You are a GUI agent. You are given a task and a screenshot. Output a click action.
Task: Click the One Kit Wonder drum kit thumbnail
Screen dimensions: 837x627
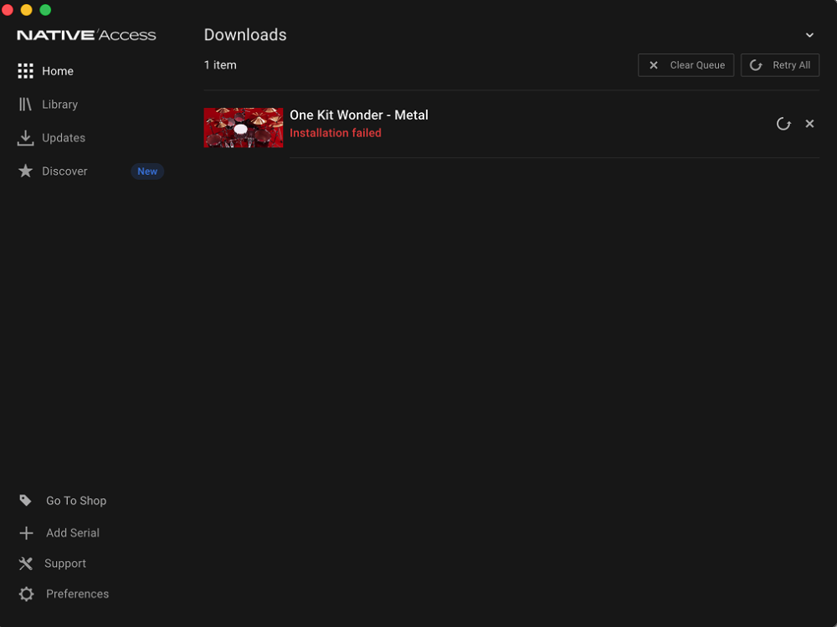click(244, 127)
